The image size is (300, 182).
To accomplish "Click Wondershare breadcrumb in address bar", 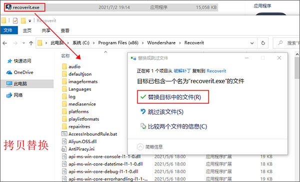I will 161,43.
